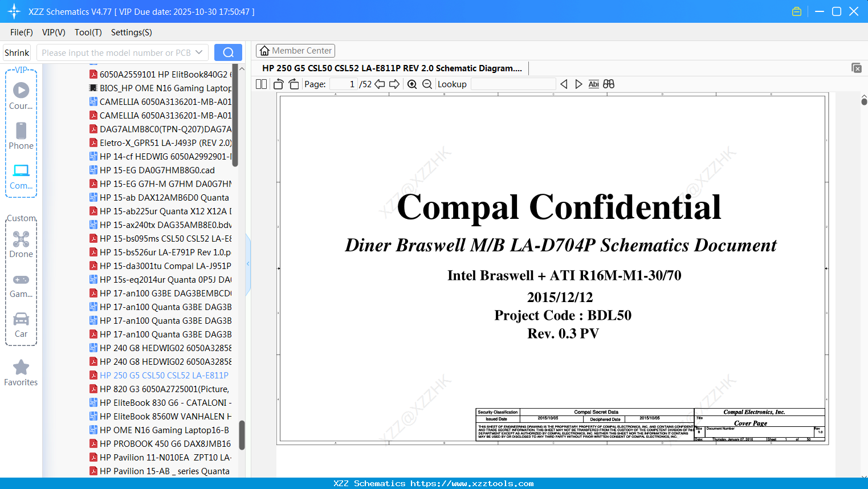Open HP 15-bs095ms CSL50 CSL52 file
Screen dimensions: 868x489
(160, 238)
